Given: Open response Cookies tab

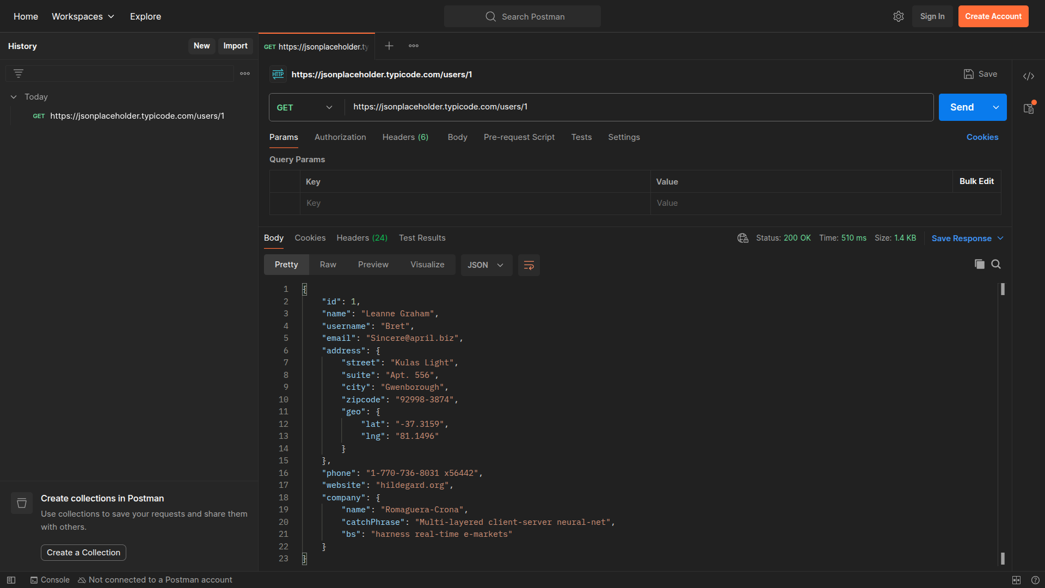Looking at the screenshot, I should 310,238.
